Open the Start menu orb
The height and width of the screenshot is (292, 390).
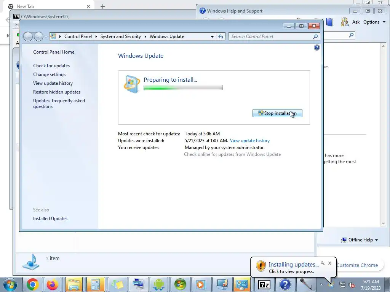(10, 284)
